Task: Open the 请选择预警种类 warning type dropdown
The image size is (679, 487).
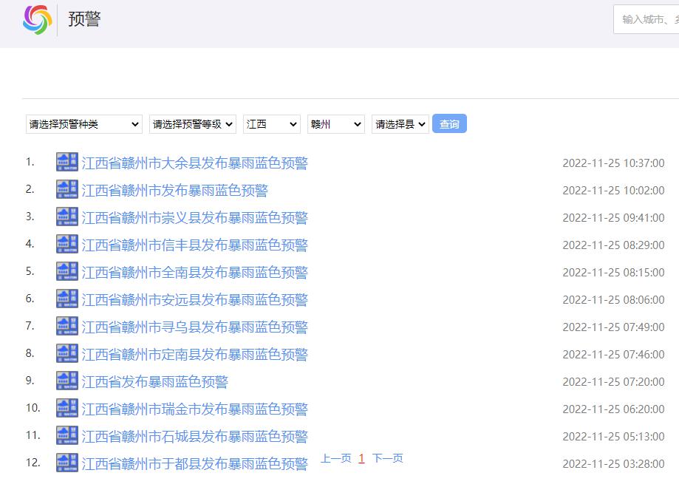Action: click(x=83, y=124)
